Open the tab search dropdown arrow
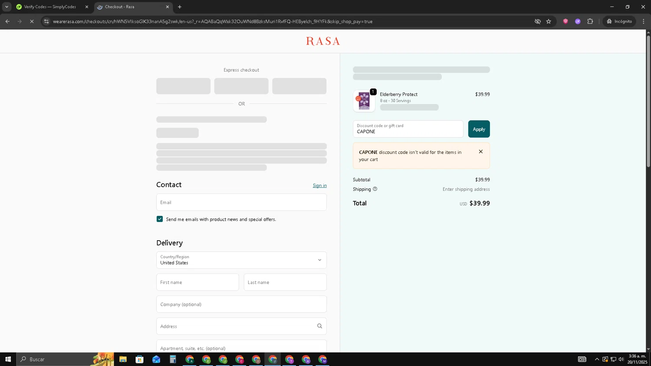The height and width of the screenshot is (366, 651). (7, 7)
